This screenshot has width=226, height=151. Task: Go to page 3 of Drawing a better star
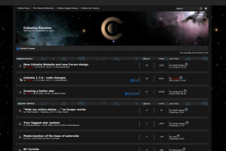(x=135, y=94)
